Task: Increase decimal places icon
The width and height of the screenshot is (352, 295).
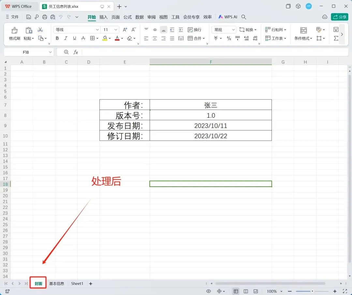Action: click(x=246, y=38)
